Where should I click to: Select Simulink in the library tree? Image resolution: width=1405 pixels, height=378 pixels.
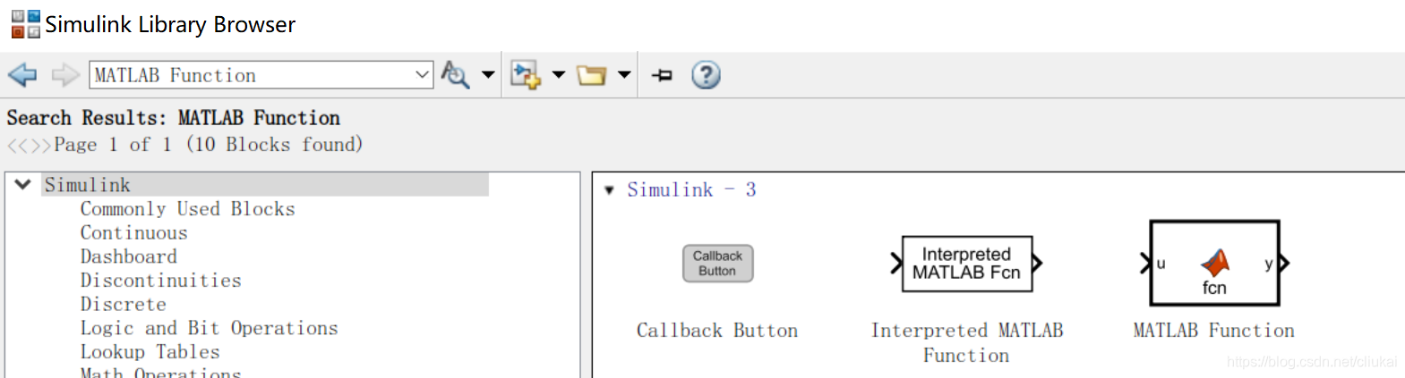88,185
